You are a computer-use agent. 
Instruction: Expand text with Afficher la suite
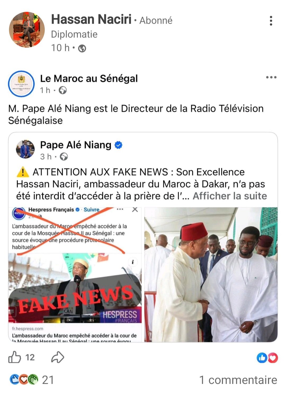[x=230, y=196]
